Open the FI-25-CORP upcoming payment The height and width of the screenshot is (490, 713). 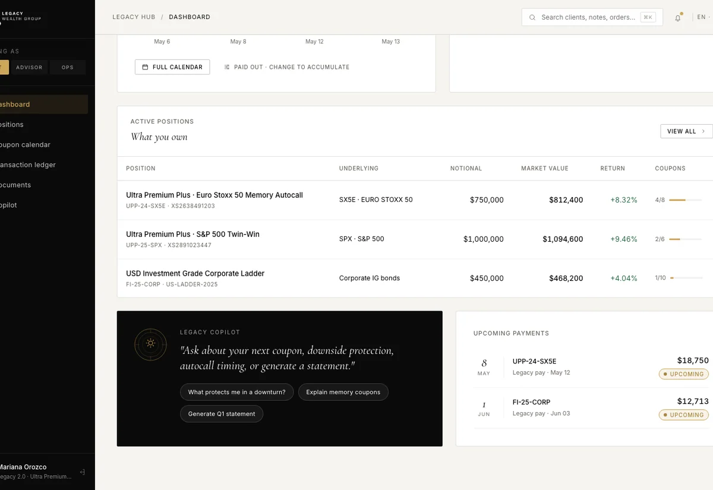591,408
